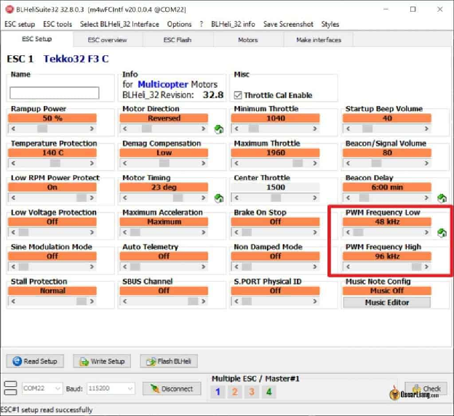Click the Rampup Power slider thumb

pyautogui.click(x=42, y=129)
